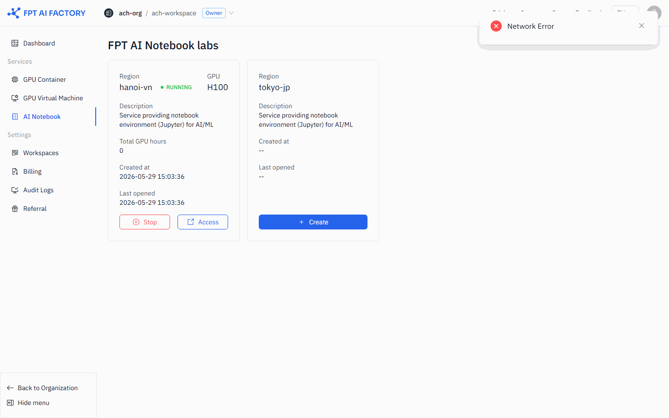Click the Services section label

20,61
